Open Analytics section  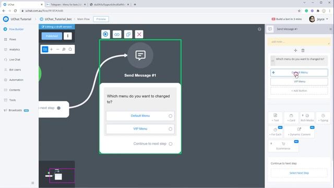[14, 50]
